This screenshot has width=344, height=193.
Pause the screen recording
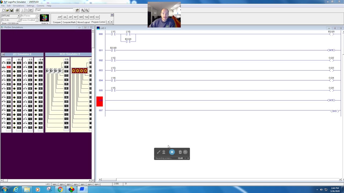coord(172,152)
